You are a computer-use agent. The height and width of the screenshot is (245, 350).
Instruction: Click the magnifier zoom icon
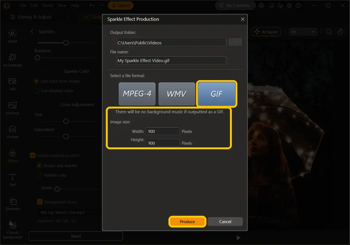pyautogui.click(x=329, y=32)
